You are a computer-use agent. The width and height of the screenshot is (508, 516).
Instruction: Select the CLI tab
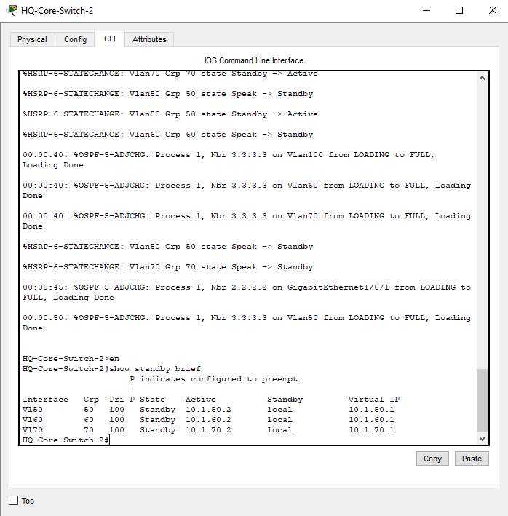[x=109, y=39]
